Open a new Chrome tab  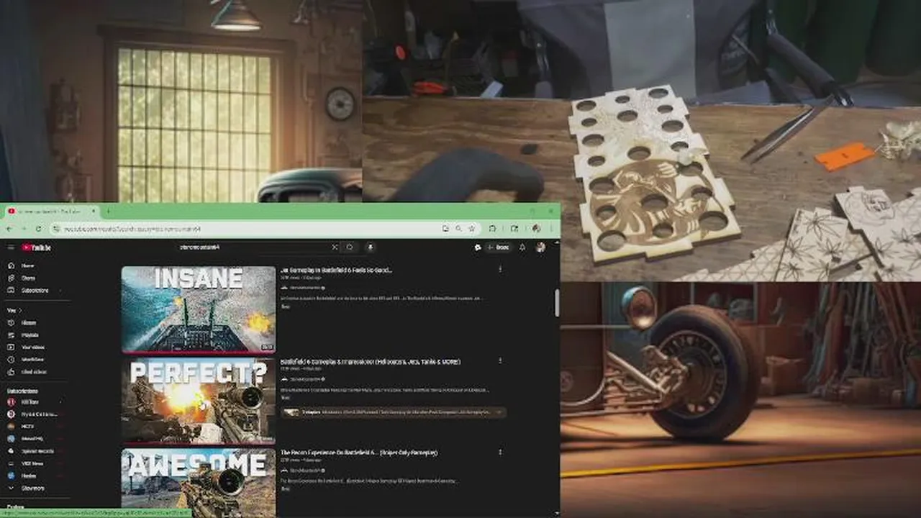[x=109, y=212]
